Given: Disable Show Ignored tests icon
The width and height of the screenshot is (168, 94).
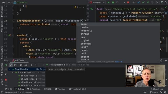Looking at the screenshot, I should point(15,65).
